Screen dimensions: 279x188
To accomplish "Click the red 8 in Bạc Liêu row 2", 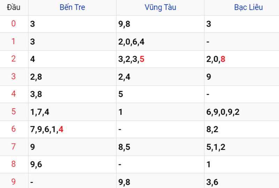I will 223,59.
